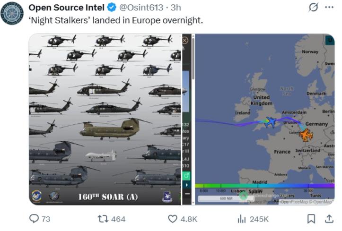Screen dimensions: 342x231
Task: Open the three-dot more options menu
Action: 329,8
